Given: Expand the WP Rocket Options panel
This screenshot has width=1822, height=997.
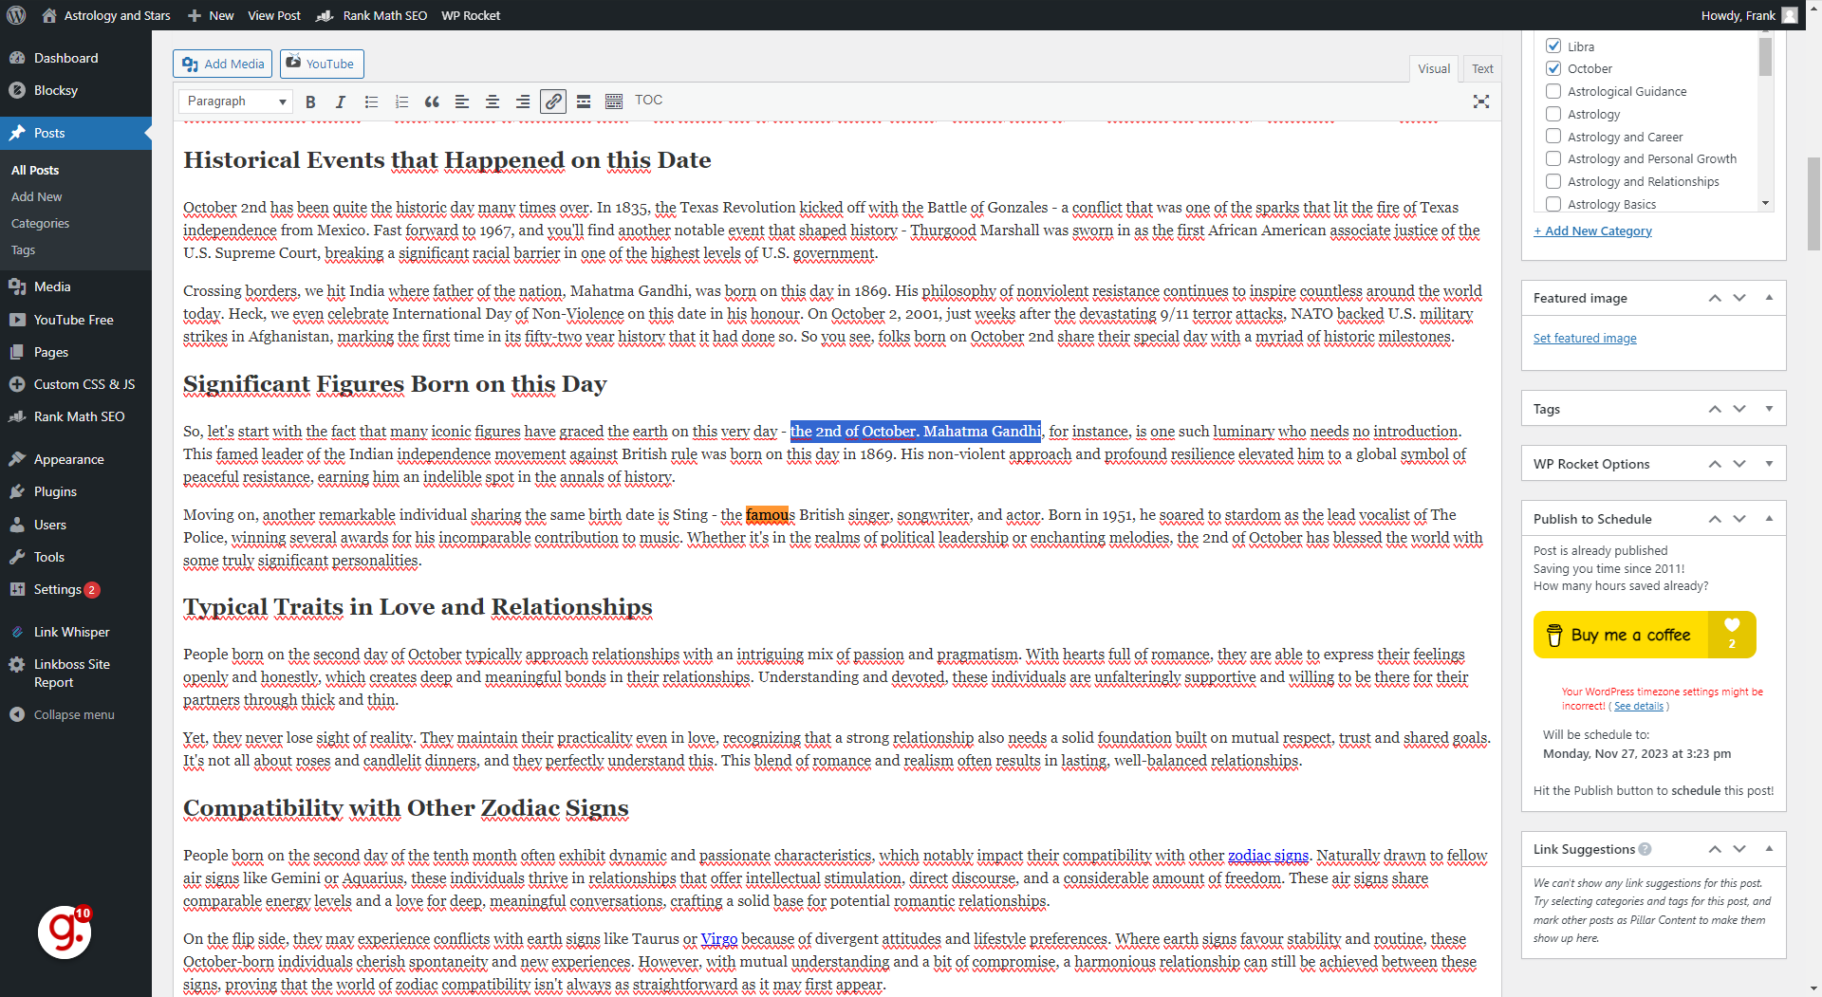Looking at the screenshot, I should [1769, 464].
